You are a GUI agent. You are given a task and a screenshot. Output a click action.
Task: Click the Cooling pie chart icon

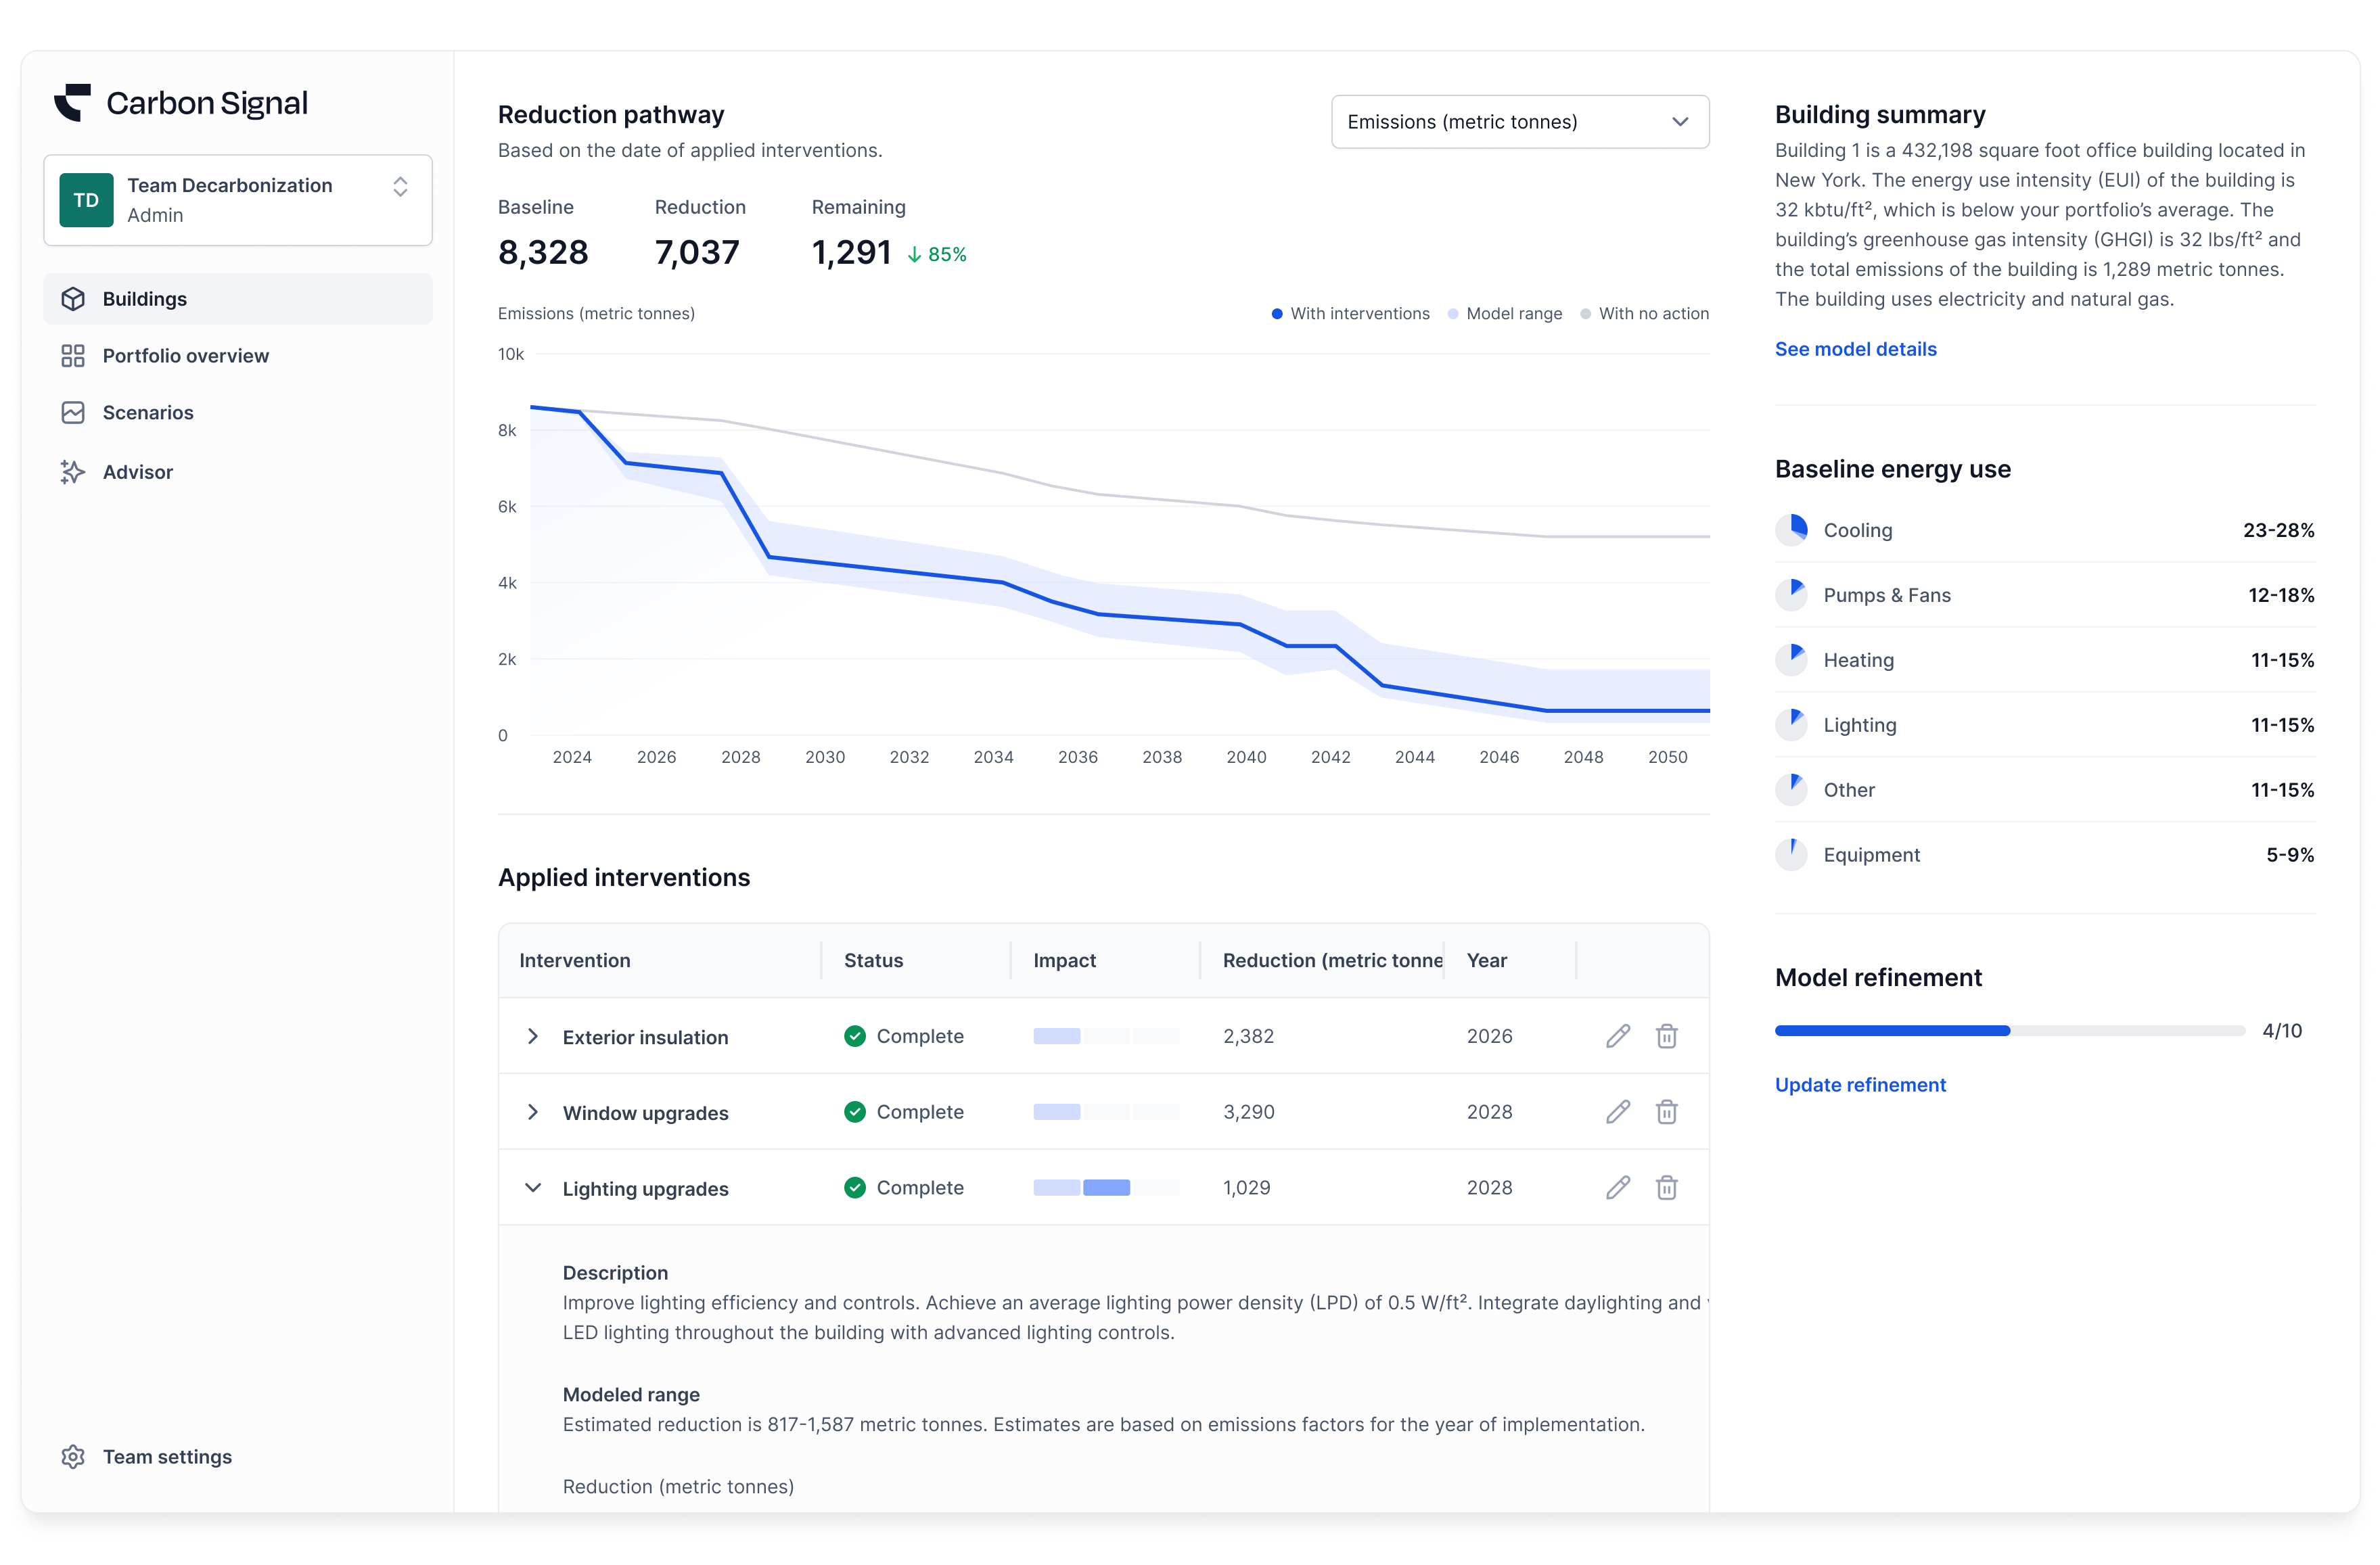[x=1791, y=530]
